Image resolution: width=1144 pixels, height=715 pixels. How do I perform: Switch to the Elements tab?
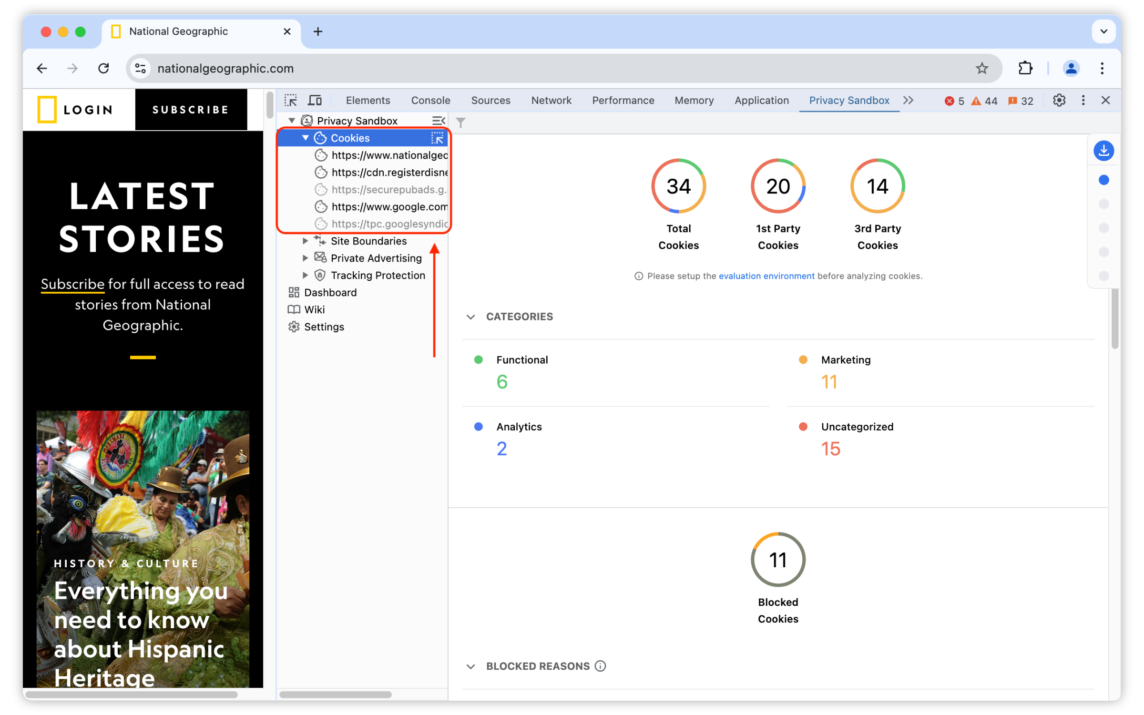point(368,101)
